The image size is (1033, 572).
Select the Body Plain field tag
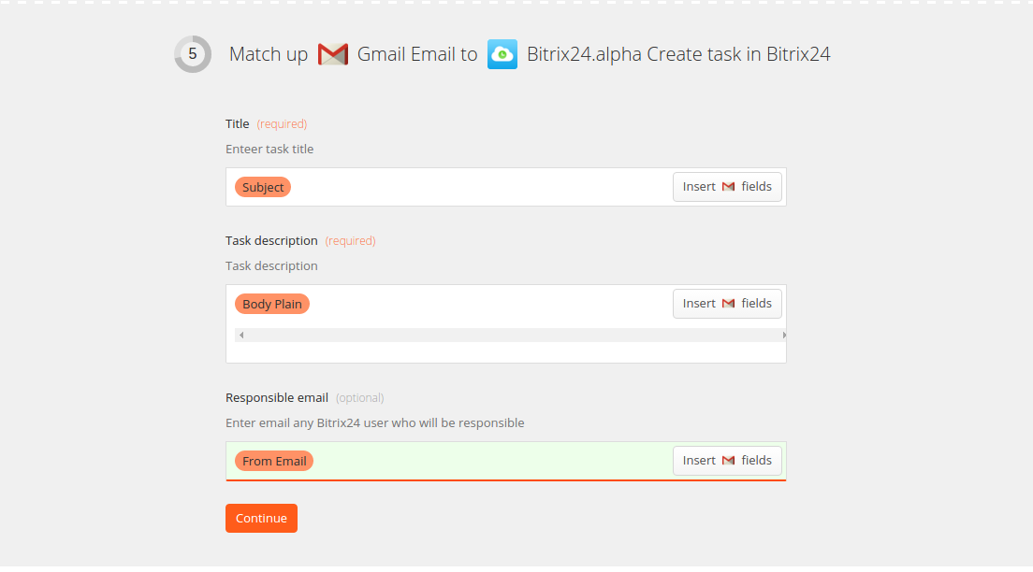272,304
